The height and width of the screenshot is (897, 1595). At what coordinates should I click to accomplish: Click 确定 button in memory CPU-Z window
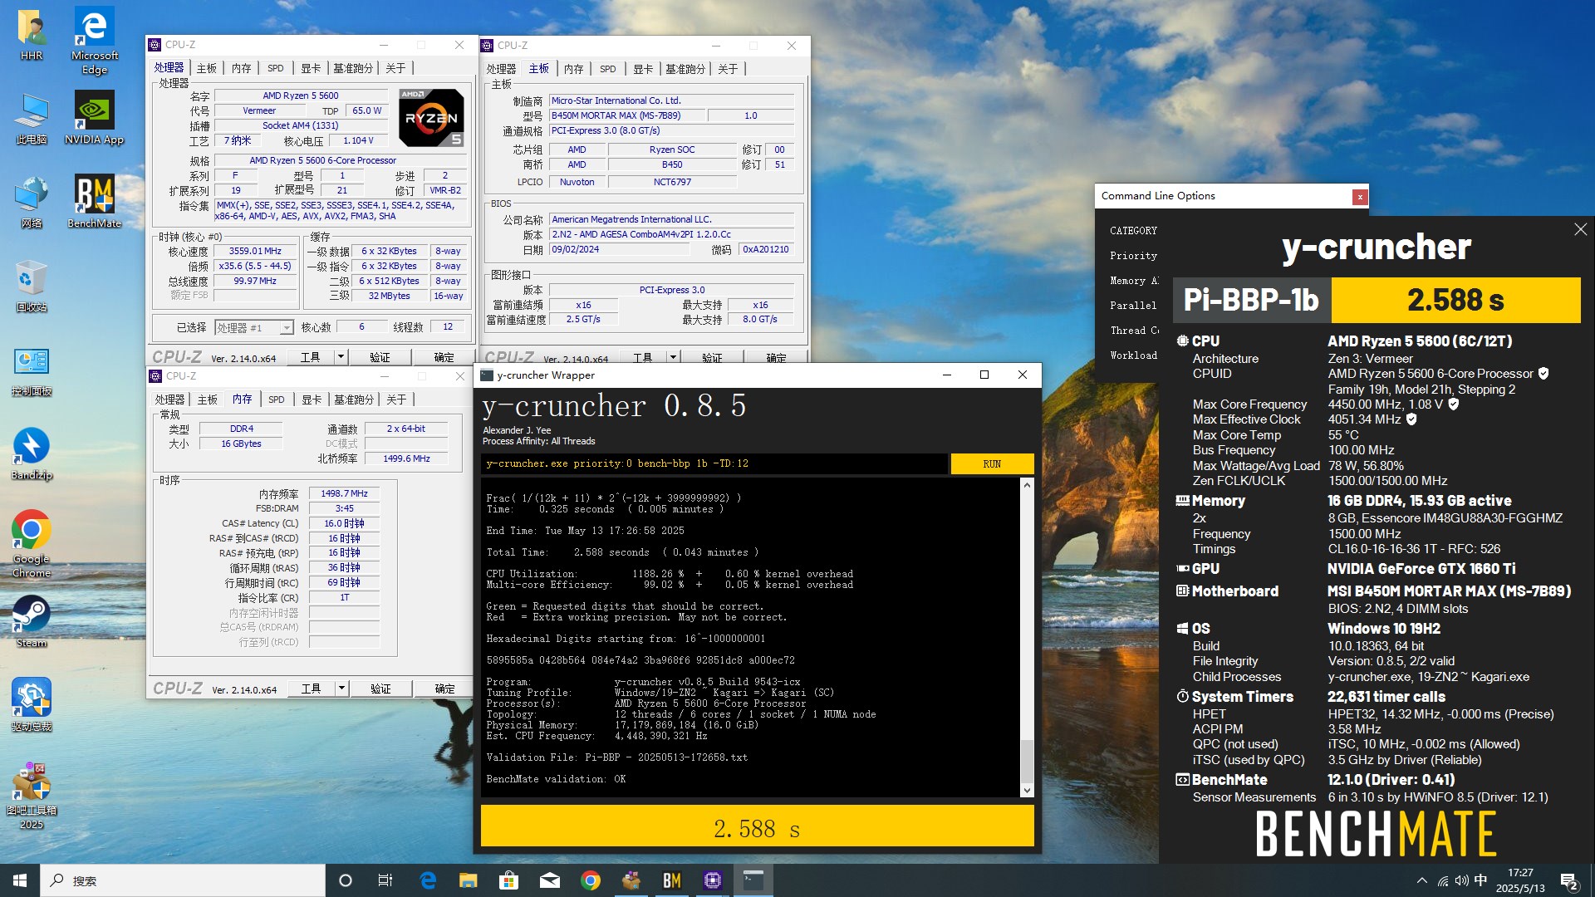tap(445, 689)
